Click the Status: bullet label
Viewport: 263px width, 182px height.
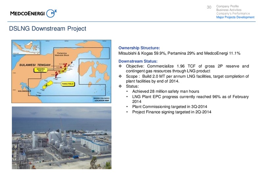(132, 86)
